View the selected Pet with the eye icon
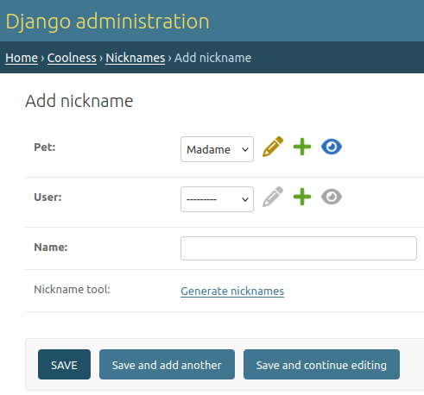 click(x=332, y=147)
